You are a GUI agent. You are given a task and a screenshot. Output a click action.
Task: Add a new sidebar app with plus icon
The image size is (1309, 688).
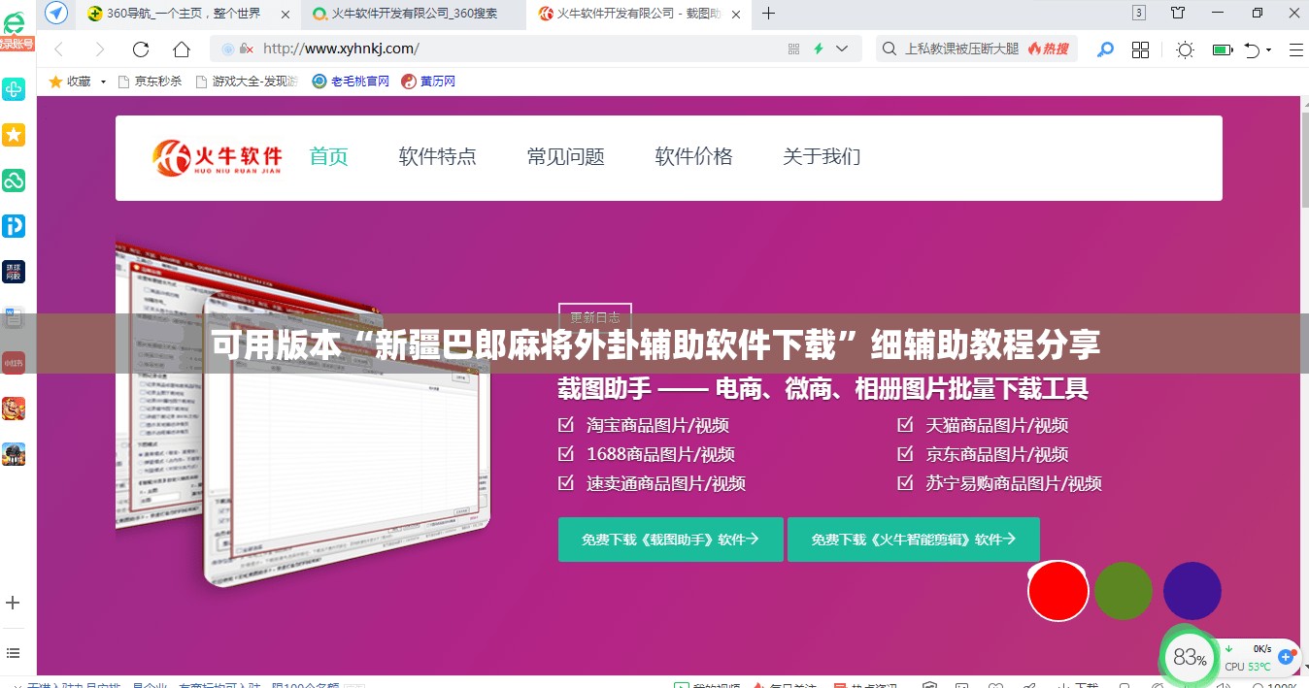tap(14, 603)
